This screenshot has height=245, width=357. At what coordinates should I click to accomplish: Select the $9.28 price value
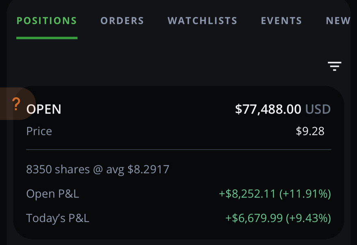(x=310, y=131)
